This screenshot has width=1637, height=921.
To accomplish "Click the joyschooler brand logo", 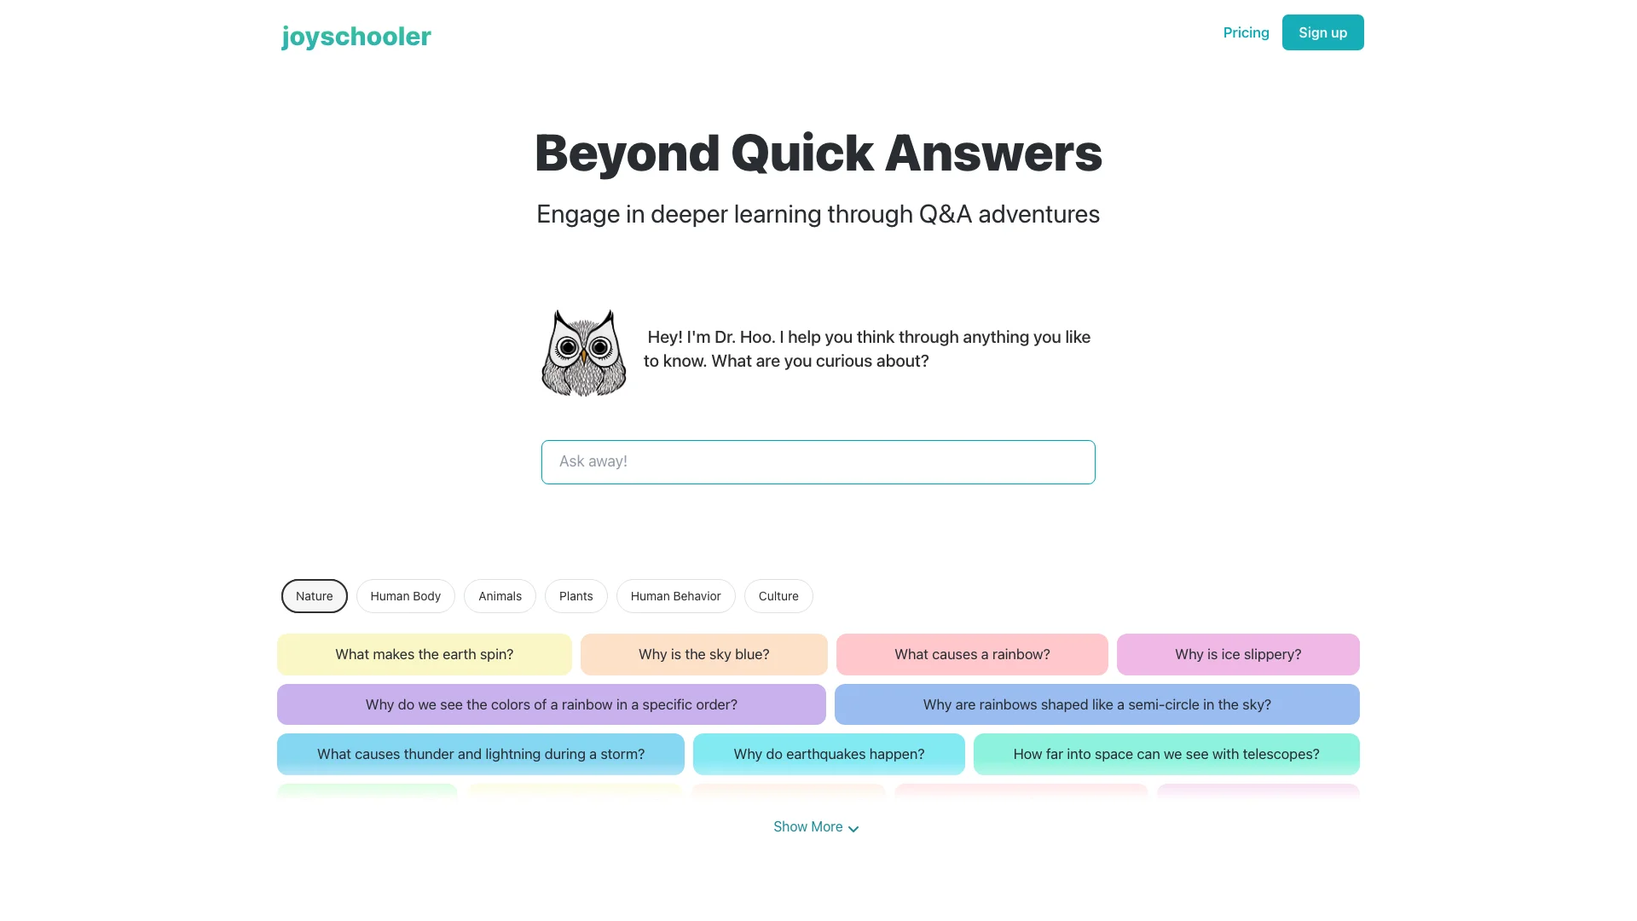I will click(x=356, y=36).
